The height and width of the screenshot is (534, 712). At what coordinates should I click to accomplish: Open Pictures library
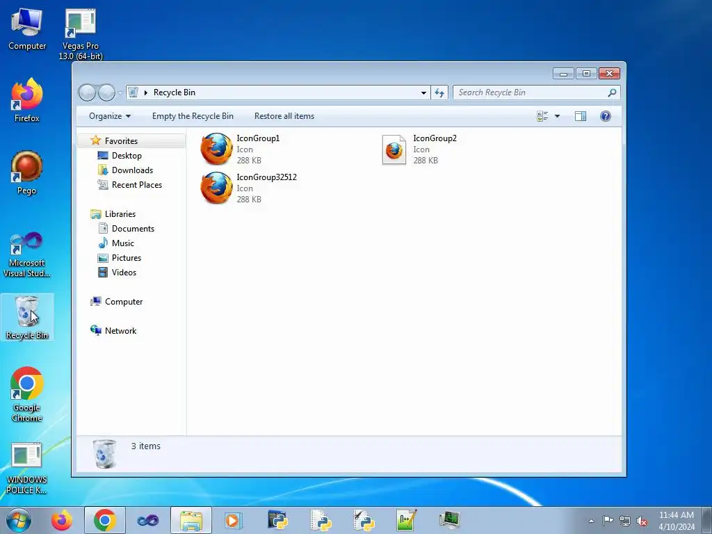point(127,258)
